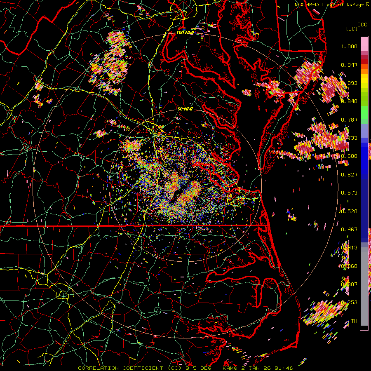Click the 0.627 value on the legend

pyautogui.click(x=349, y=175)
